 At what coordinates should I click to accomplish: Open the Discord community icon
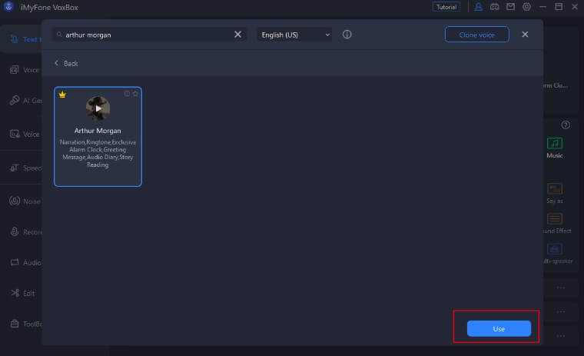point(494,7)
